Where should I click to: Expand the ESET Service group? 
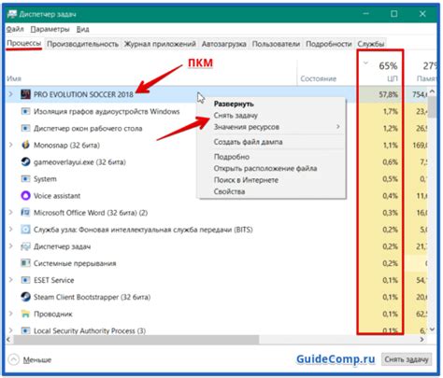tap(11, 280)
